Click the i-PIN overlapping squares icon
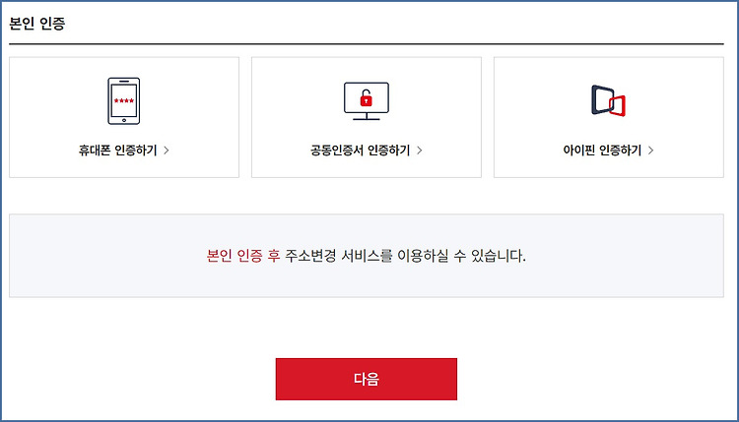Screen dimensions: 739x422 pos(609,100)
